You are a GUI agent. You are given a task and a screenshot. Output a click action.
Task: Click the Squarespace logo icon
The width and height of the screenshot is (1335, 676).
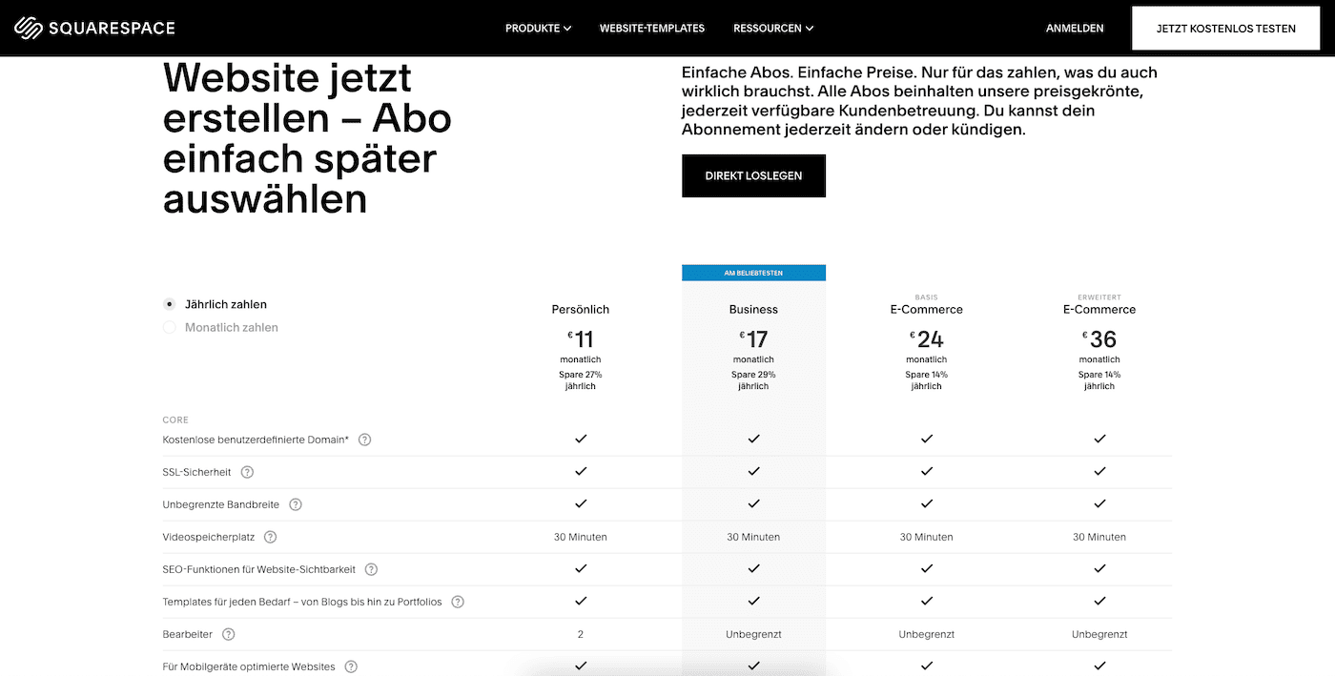click(29, 28)
